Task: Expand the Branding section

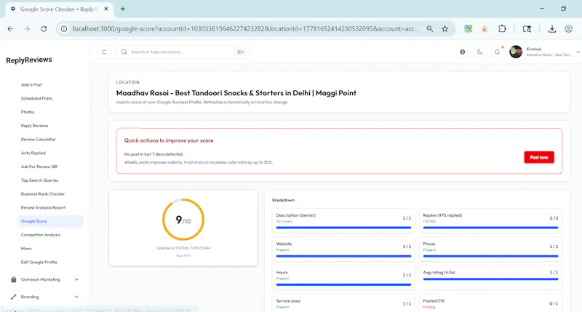Action: pos(44,297)
